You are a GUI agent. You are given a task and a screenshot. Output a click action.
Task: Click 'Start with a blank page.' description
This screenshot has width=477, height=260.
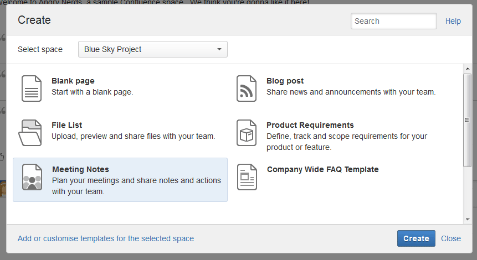point(93,92)
